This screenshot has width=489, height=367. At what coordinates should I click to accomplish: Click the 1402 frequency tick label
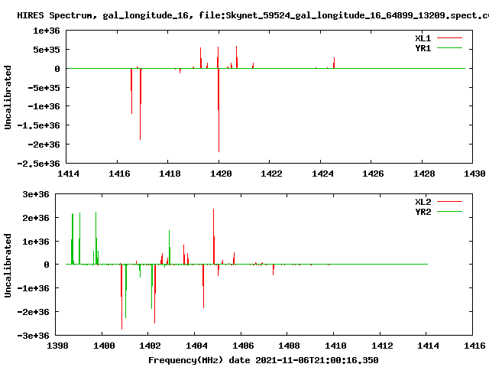(x=150, y=346)
